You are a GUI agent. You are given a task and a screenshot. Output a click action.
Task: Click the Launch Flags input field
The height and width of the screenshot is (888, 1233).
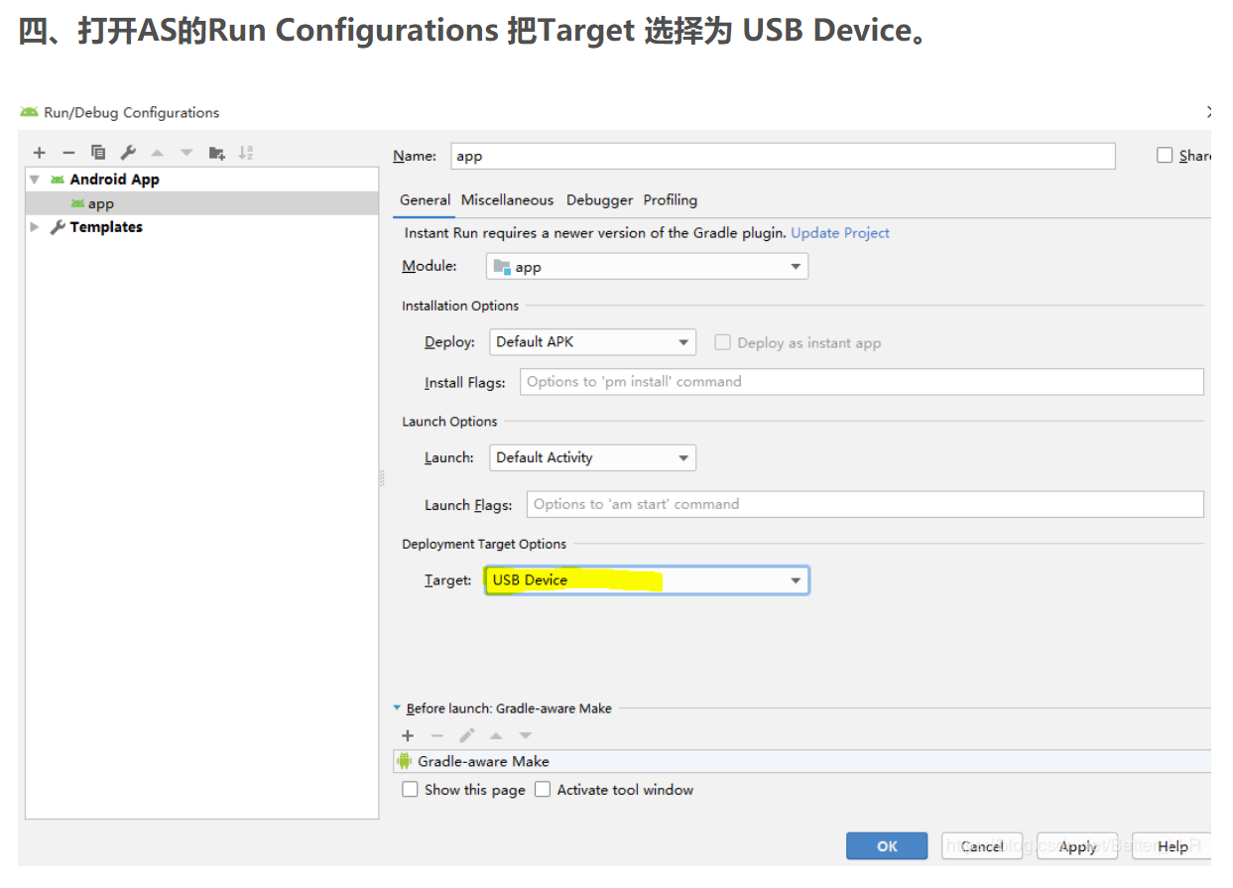pyautogui.click(x=865, y=504)
